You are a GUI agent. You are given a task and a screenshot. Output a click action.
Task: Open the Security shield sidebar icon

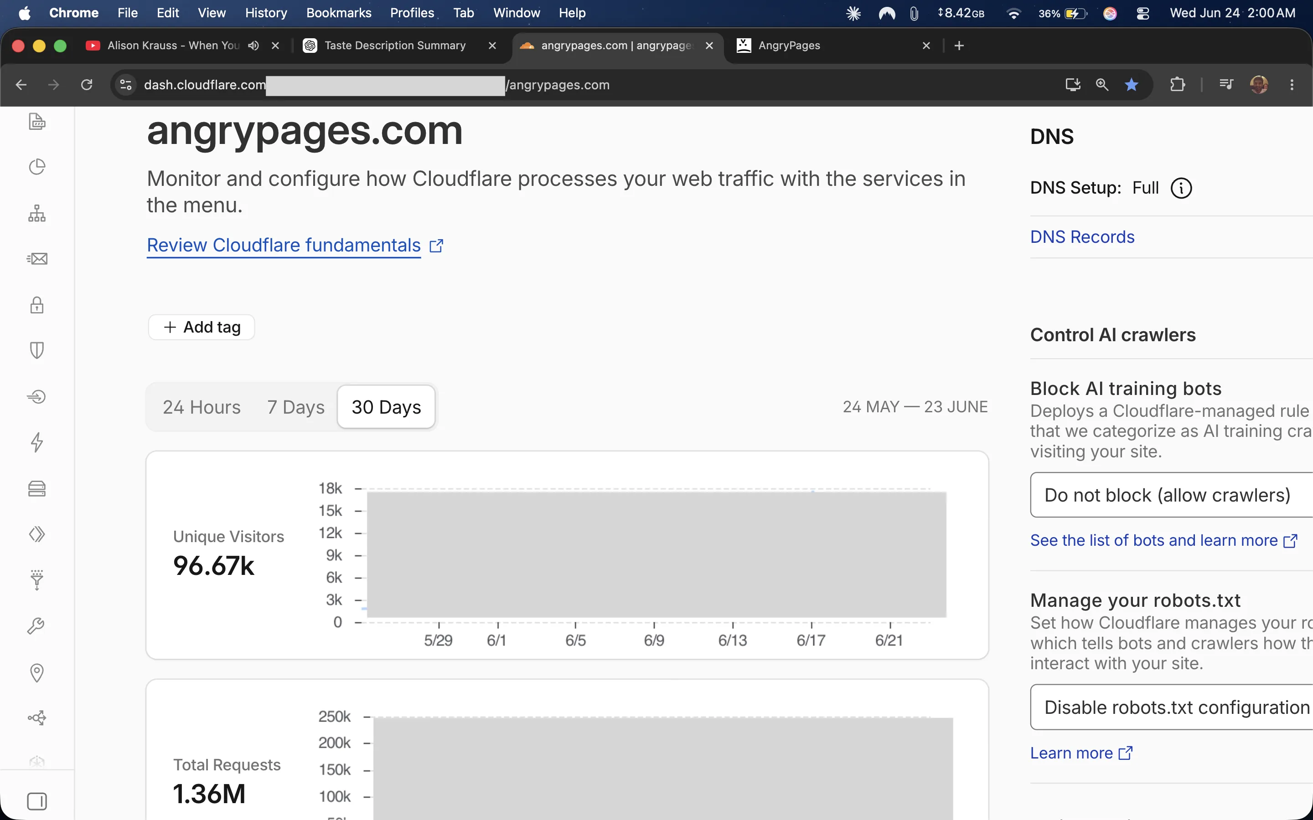(x=37, y=350)
